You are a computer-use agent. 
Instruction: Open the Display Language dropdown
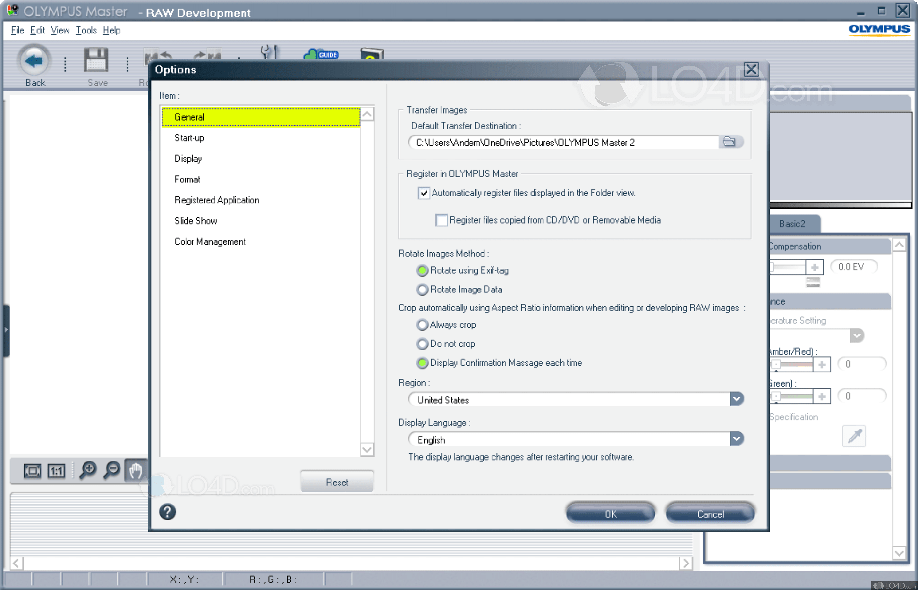[737, 439]
